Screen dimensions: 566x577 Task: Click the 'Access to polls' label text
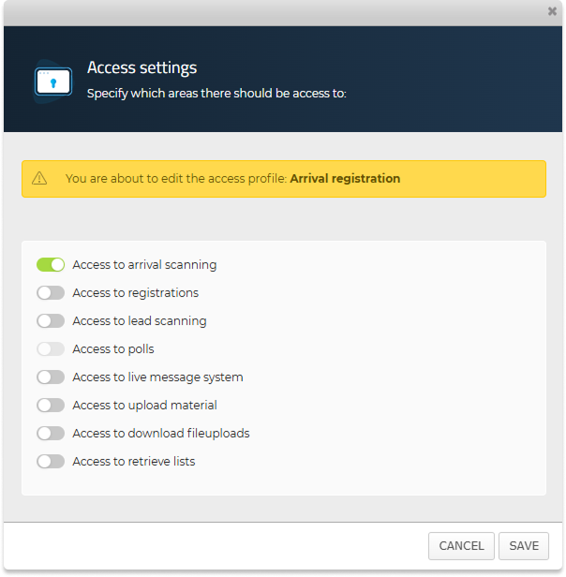pos(112,349)
